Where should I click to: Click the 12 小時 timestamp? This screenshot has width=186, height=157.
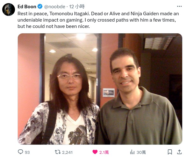(x=77, y=6)
